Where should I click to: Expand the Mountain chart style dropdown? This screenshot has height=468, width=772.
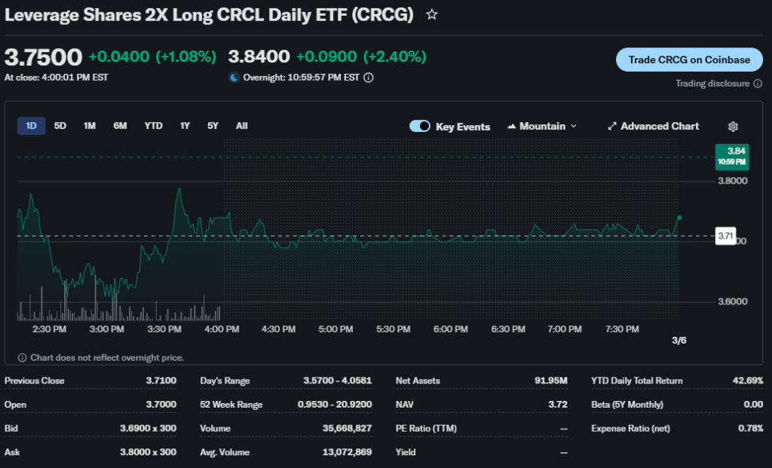[x=573, y=127]
